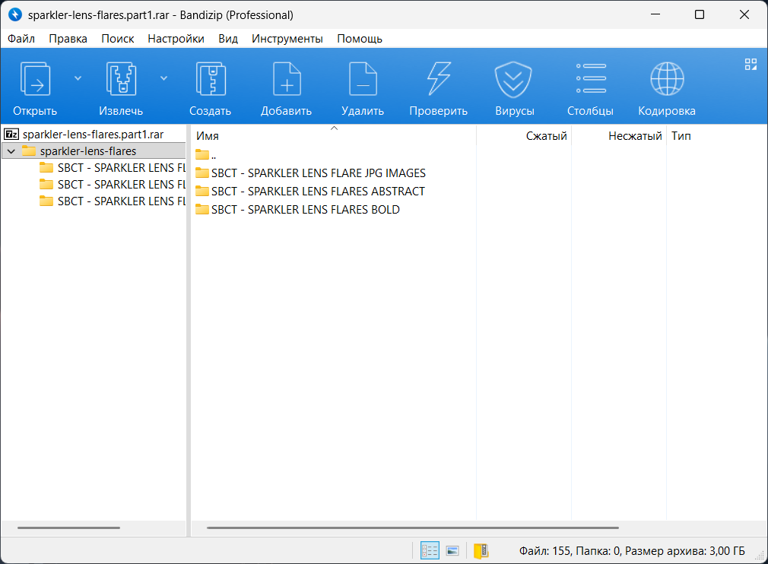Click the Delete files icon
This screenshot has width=768, height=564.
pyautogui.click(x=362, y=80)
